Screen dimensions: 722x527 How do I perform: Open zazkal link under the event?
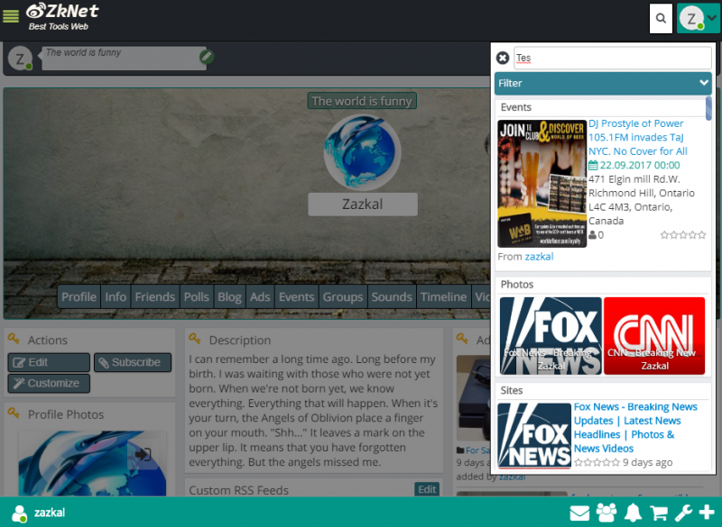pos(539,257)
